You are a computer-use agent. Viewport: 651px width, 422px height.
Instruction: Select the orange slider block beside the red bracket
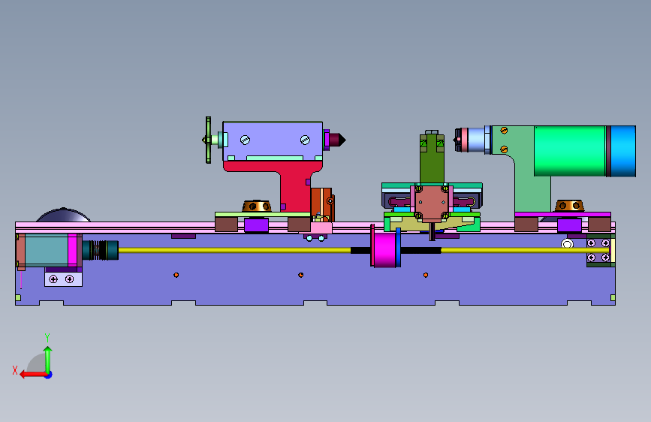322,203
